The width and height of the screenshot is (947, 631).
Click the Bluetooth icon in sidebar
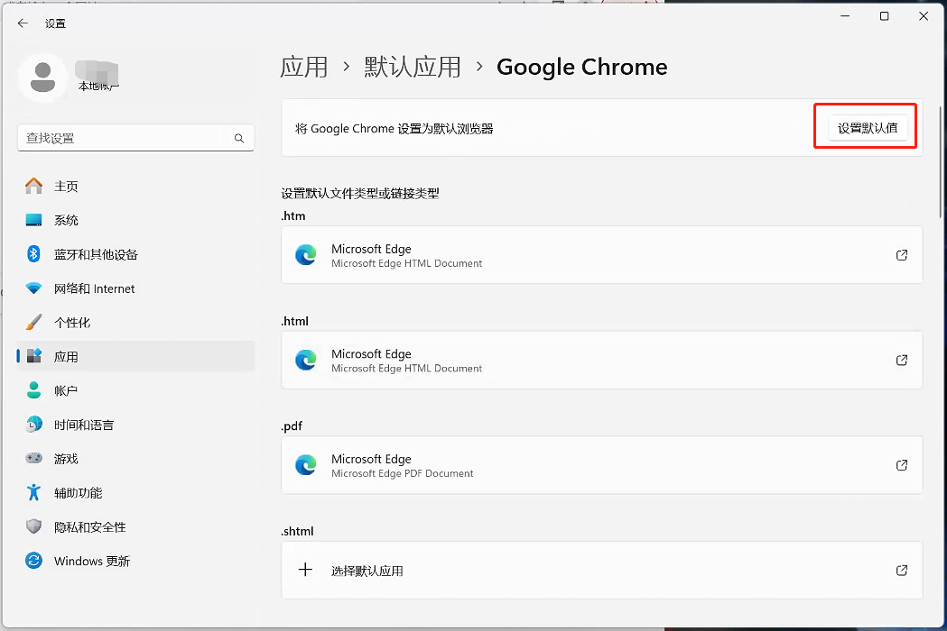[x=33, y=254]
